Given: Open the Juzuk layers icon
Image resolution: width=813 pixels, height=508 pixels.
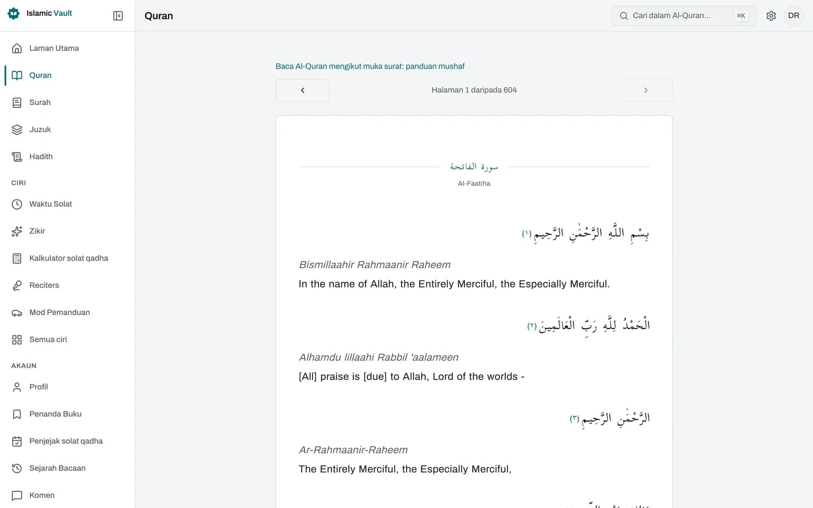Looking at the screenshot, I should (x=17, y=130).
